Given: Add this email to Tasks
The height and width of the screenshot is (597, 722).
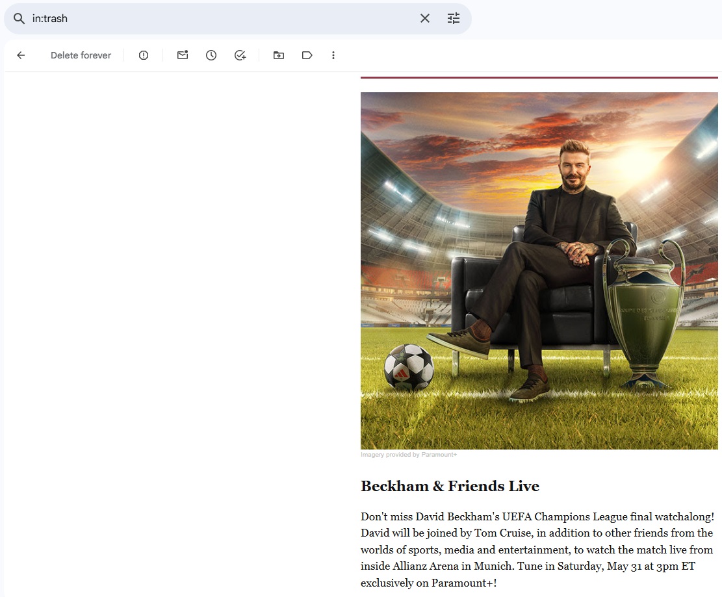Looking at the screenshot, I should pos(240,55).
